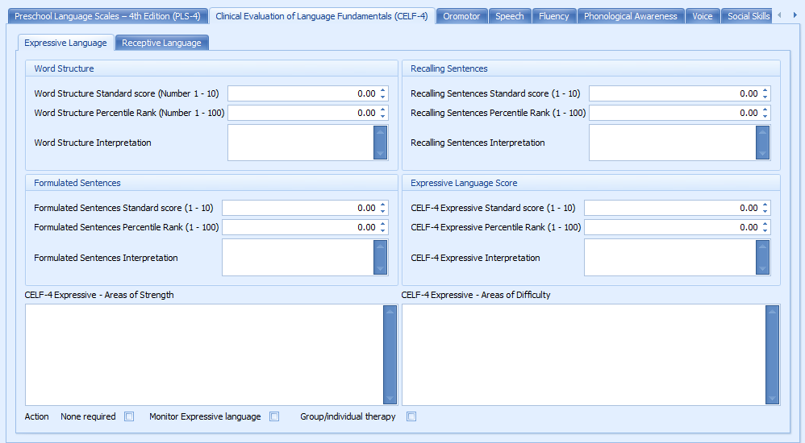
Task: Increase CELF-4 Expressive Percentile Rank value
Action: tap(765, 225)
